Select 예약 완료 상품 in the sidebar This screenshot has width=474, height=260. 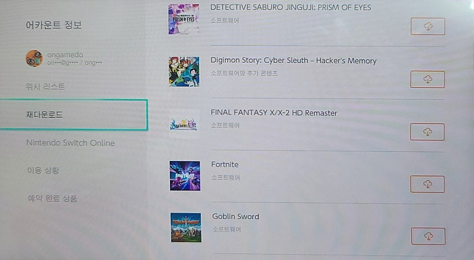click(53, 198)
